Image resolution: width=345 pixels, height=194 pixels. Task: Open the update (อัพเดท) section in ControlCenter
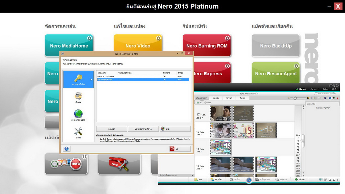(78, 98)
